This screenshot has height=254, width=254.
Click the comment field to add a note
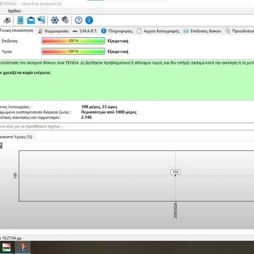(127, 126)
